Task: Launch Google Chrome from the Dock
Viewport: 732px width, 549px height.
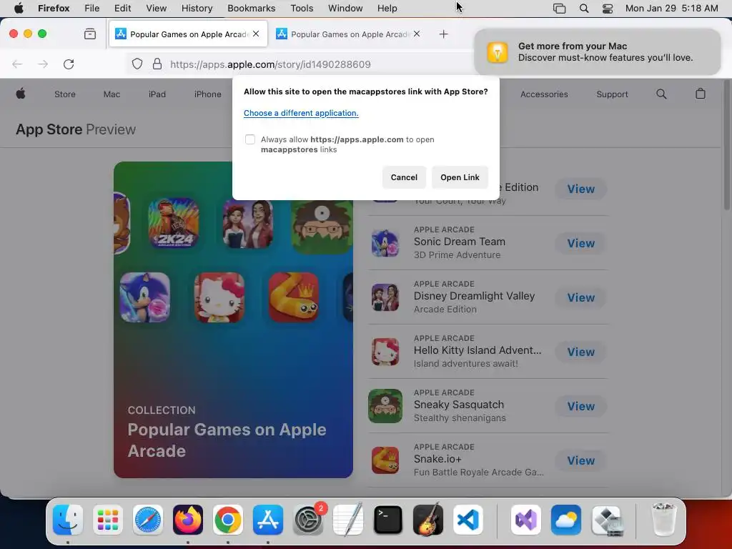Action: pos(228,520)
